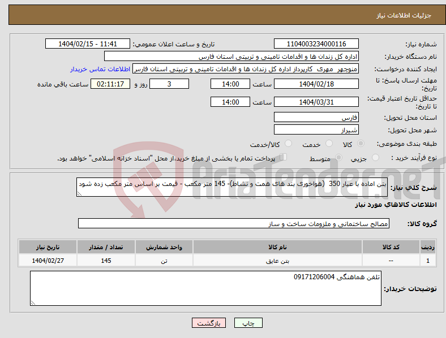Click the اطلاعات کالاهای مورد نیاز heading
This screenshot has height=338, width=446.
tap(396, 205)
